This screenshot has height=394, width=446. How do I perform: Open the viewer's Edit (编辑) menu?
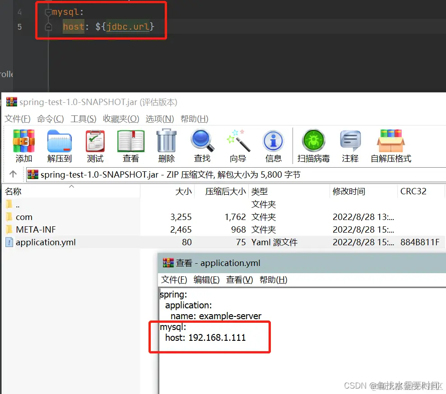click(206, 280)
